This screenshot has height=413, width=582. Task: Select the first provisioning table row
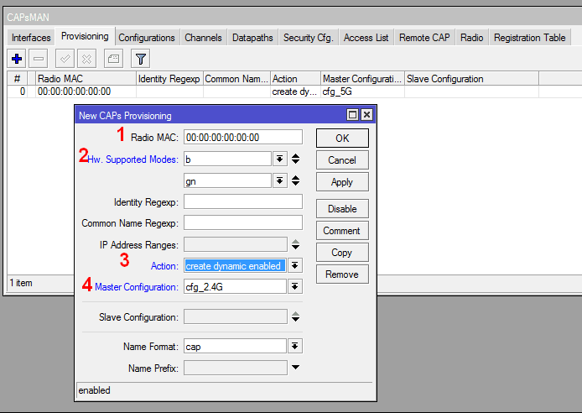[84, 91]
